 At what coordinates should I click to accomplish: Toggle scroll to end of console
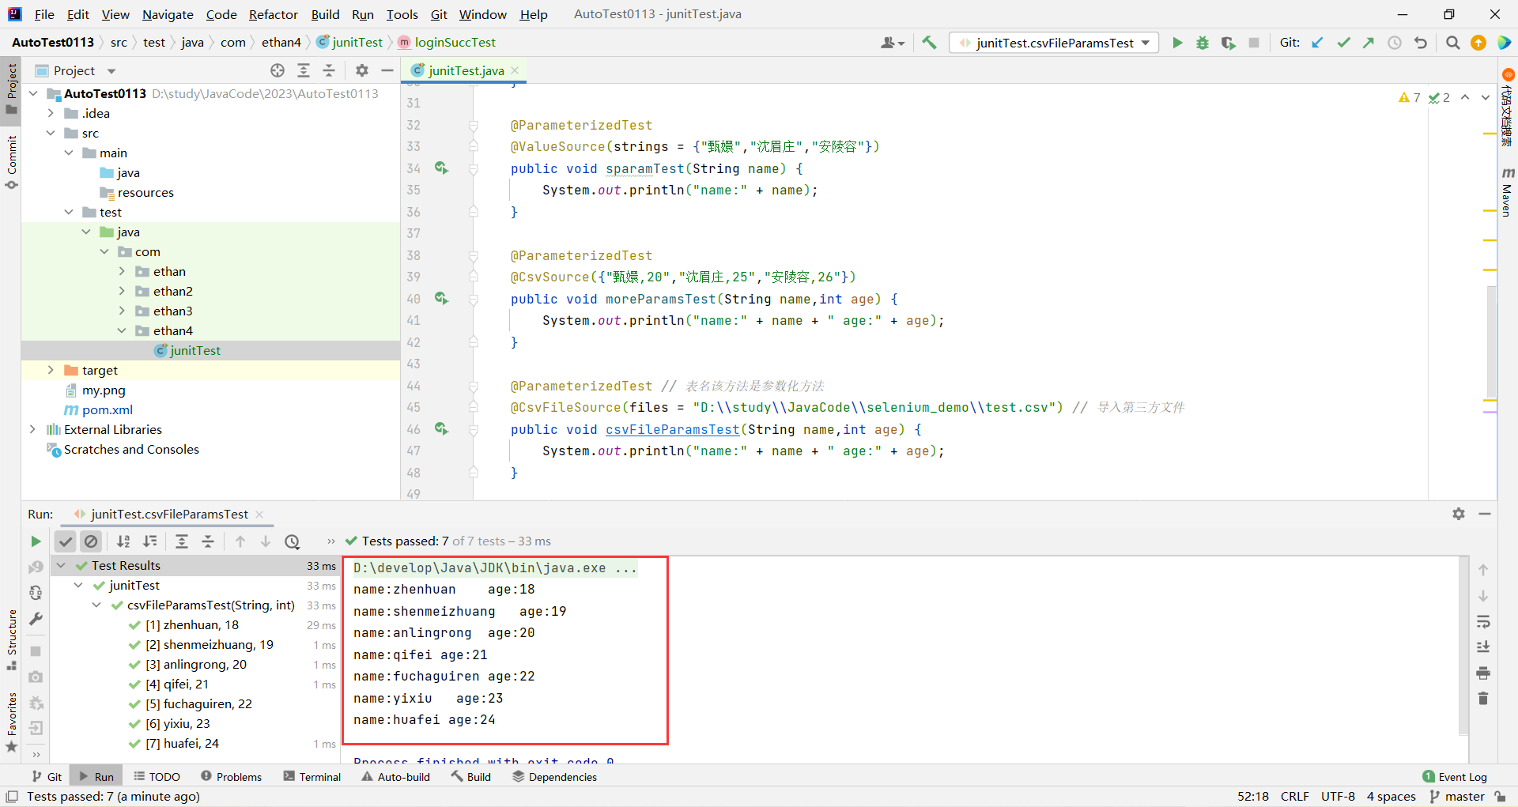(1483, 647)
